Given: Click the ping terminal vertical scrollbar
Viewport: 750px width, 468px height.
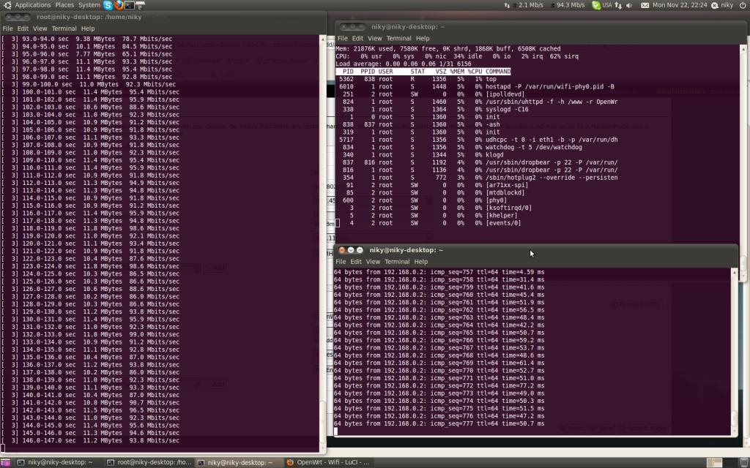Looking at the screenshot, I should (735, 351).
